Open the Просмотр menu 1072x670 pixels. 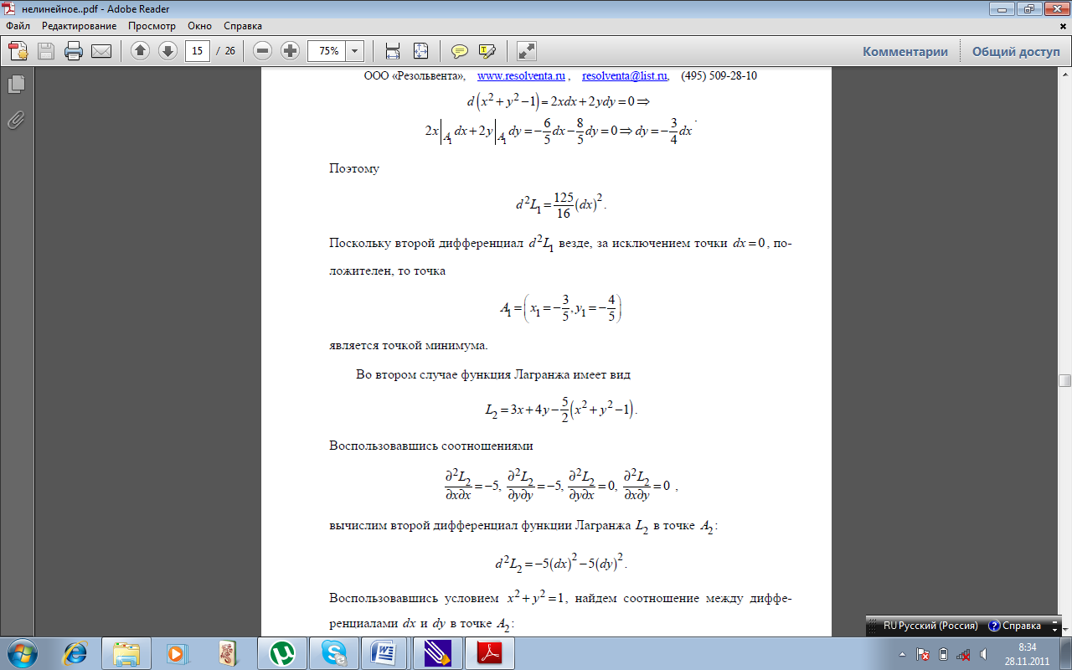point(152,26)
